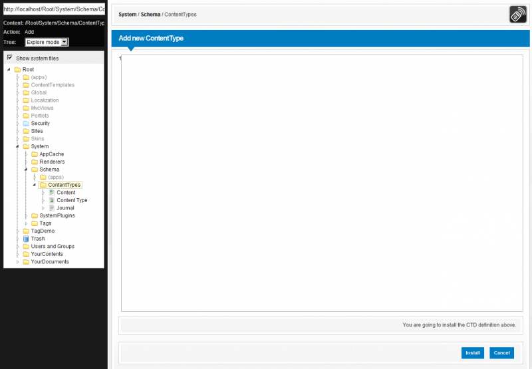
Task: Click the Content type document icon
Action: point(52,192)
